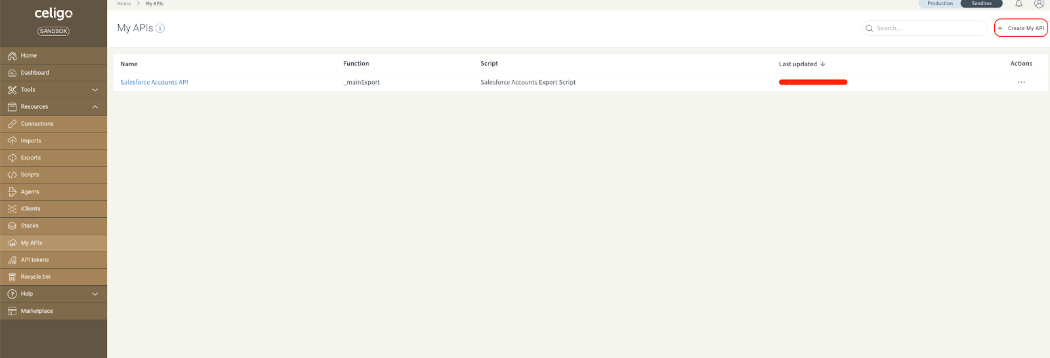Screen dimensions: 1050x358
Task: Click the info icon beside My APIs title
Action: coord(160,28)
